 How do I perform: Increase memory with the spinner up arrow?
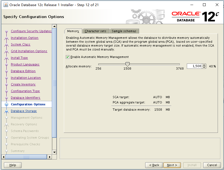pyautogui.click(x=204, y=65)
